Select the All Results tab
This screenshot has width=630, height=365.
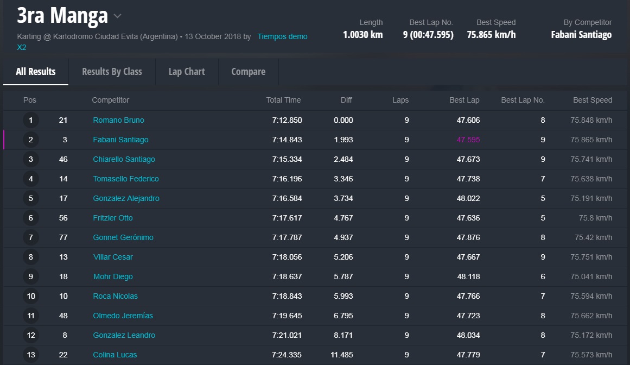click(x=36, y=72)
